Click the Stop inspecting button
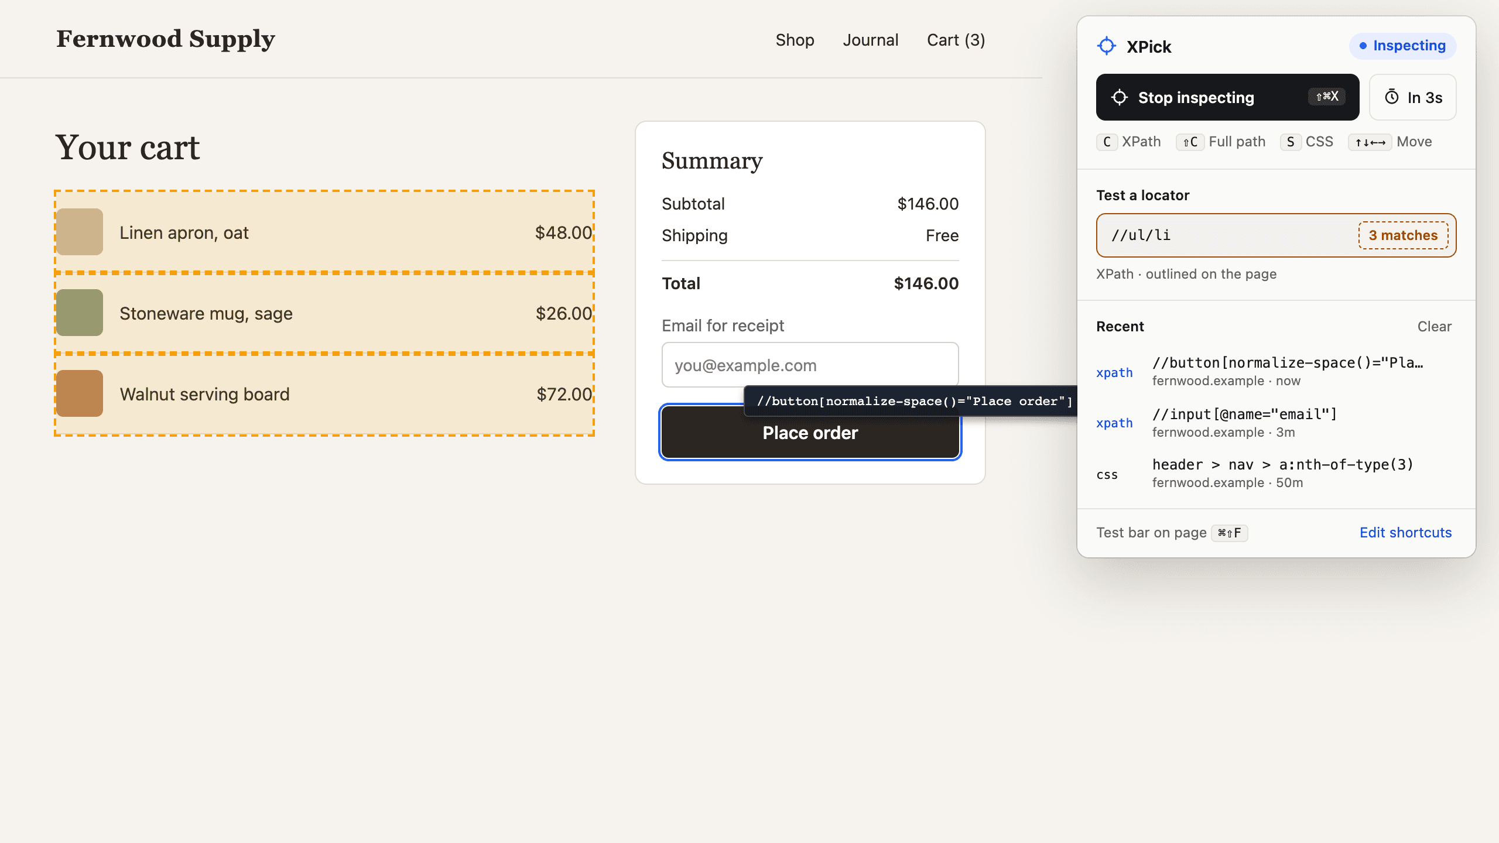1499x843 pixels. 1227,97
